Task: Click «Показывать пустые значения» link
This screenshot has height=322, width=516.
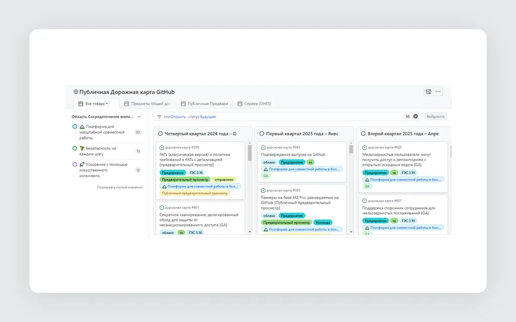Action: click(119, 187)
